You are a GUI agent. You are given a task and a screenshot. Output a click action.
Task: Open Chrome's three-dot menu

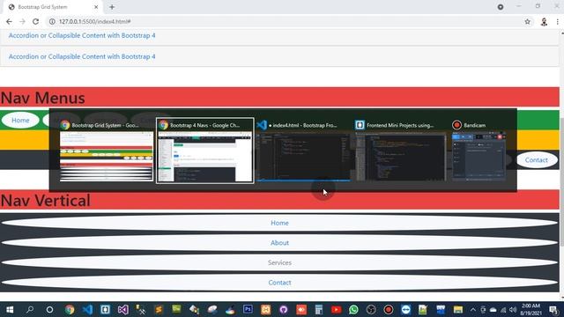coord(557,21)
